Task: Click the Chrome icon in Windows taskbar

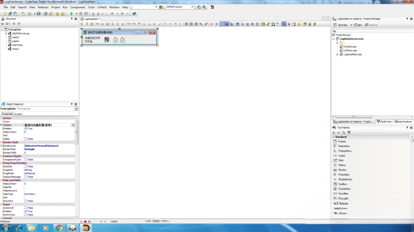Action: pyautogui.click(x=59, y=228)
